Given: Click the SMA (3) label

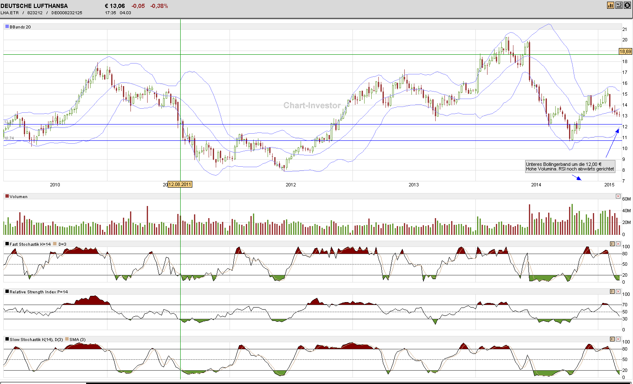Looking at the screenshot, I should [x=78, y=340].
